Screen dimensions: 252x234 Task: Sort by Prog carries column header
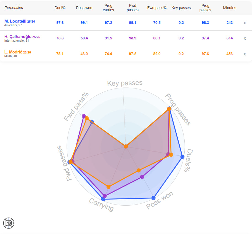click(x=108, y=8)
